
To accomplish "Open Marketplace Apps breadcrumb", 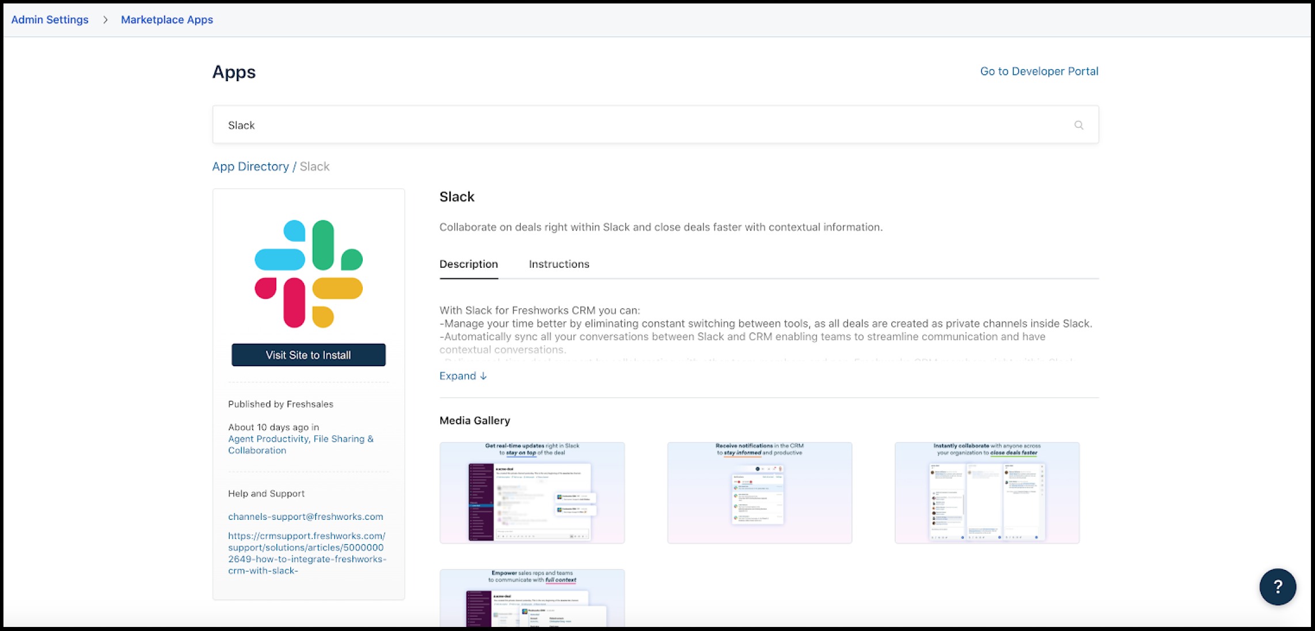I will click(x=167, y=20).
